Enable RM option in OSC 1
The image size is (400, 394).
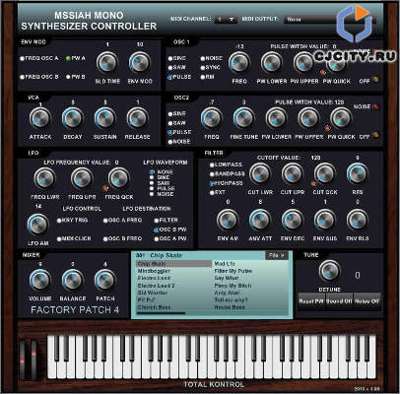[208, 77]
